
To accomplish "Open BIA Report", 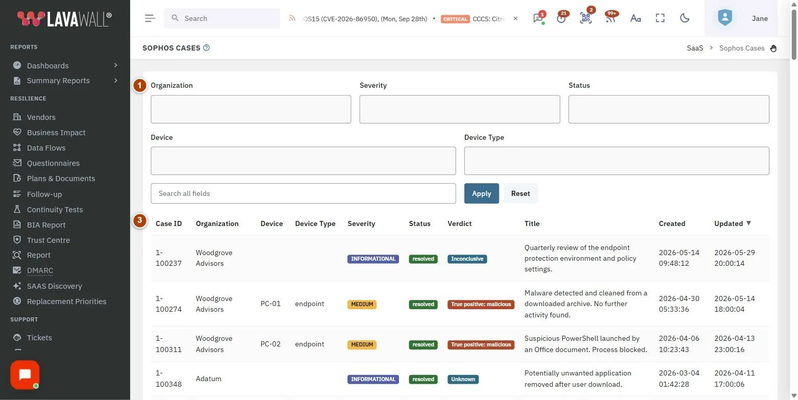I will coord(46,224).
